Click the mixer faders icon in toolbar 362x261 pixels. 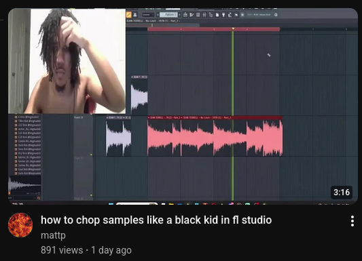click(x=204, y=15)
